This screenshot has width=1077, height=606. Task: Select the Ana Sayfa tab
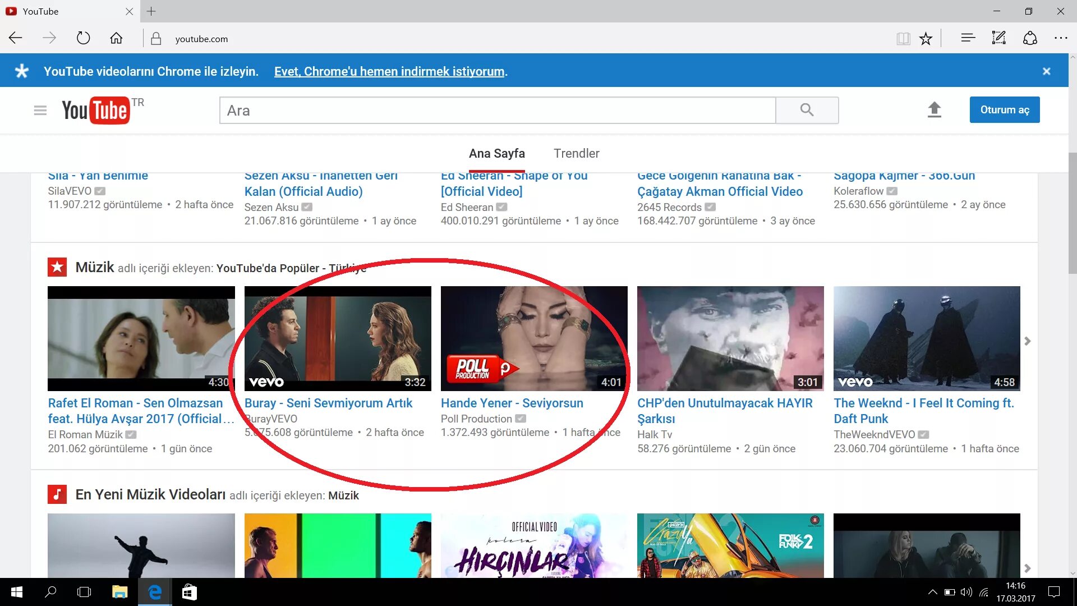click(497, 154)
